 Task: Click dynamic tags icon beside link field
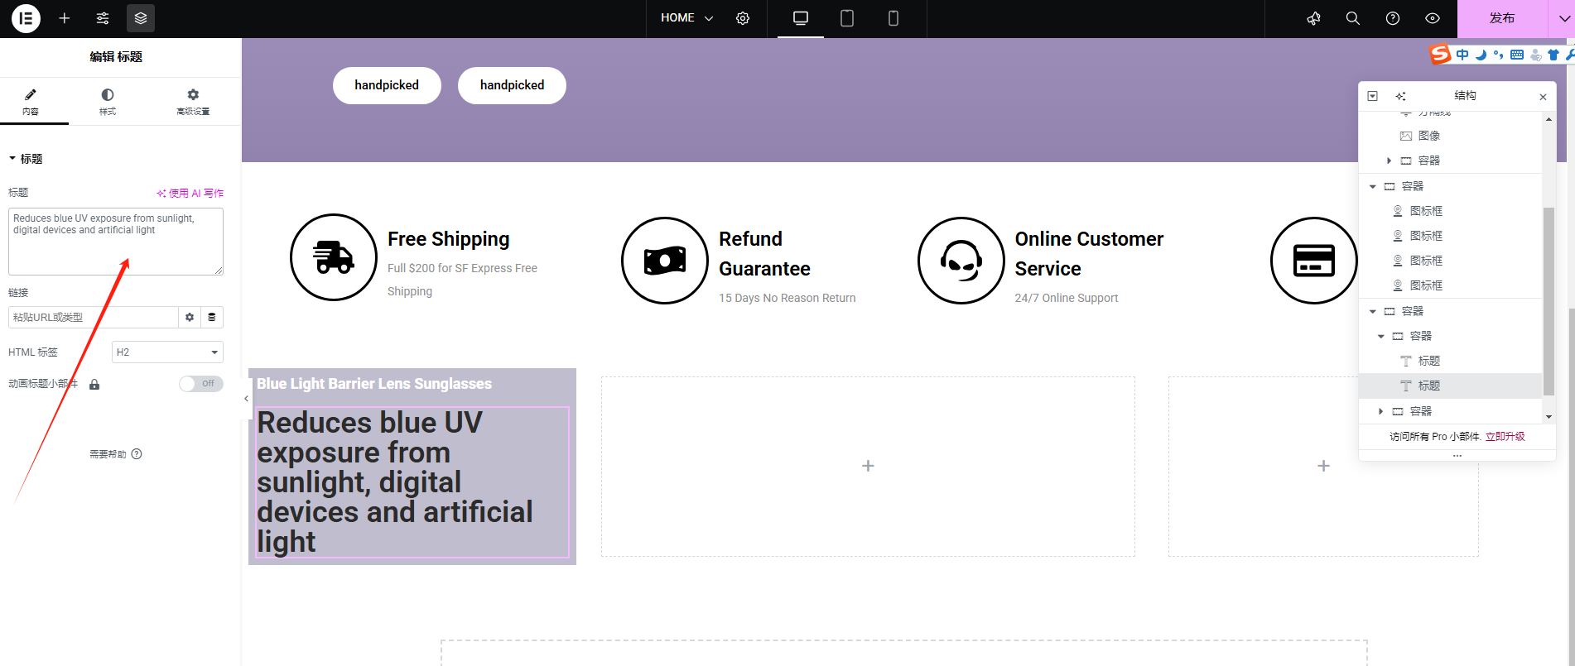pos(212,318)
